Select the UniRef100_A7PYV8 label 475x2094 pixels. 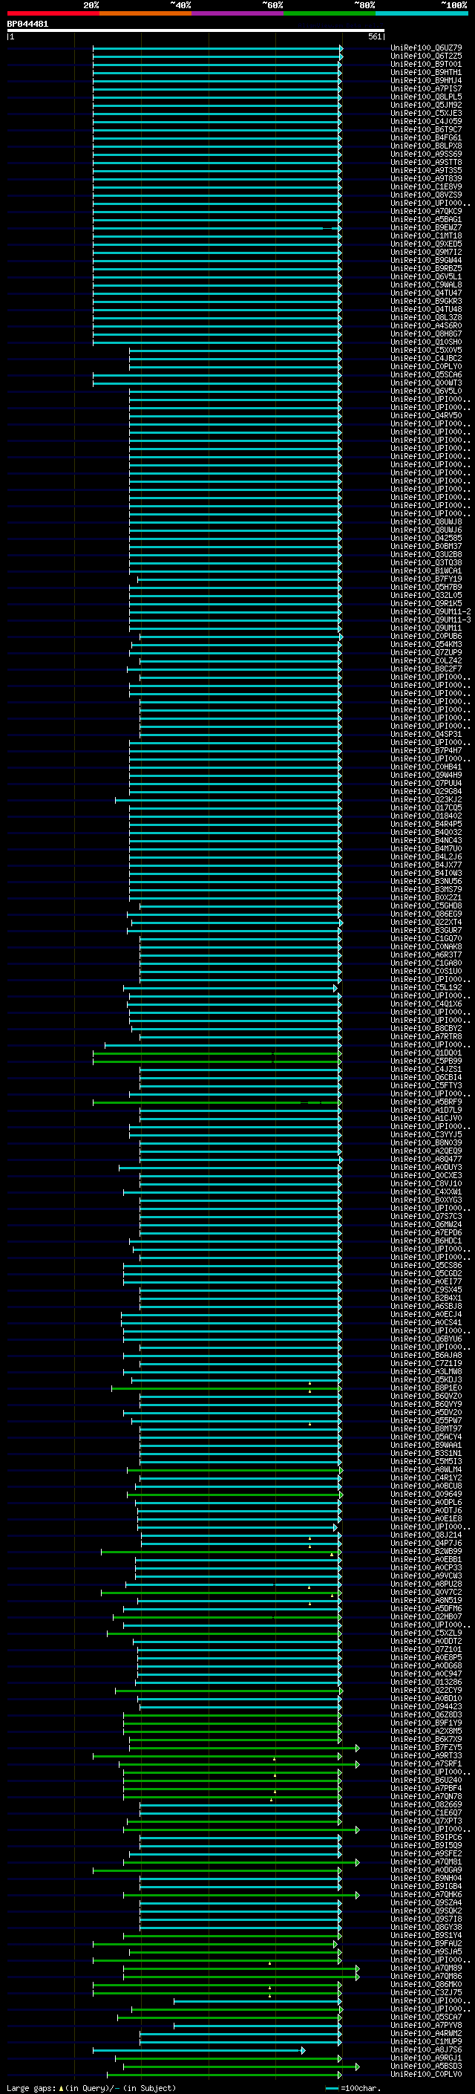(x=426, y=2025)
